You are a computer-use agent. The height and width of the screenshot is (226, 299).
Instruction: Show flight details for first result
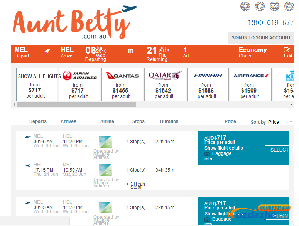(223, 148)
